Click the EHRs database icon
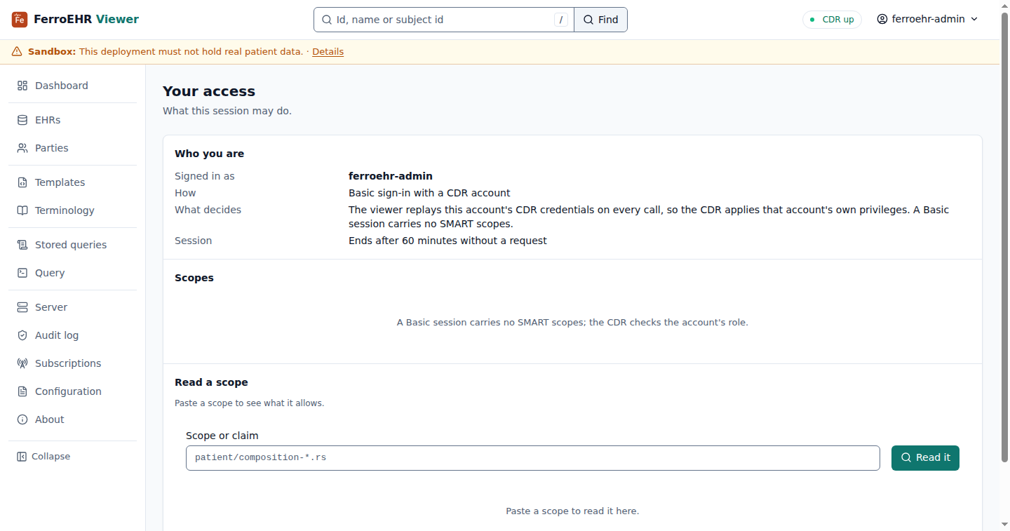Screen dimensions: 1010x531 coord(22,120)
